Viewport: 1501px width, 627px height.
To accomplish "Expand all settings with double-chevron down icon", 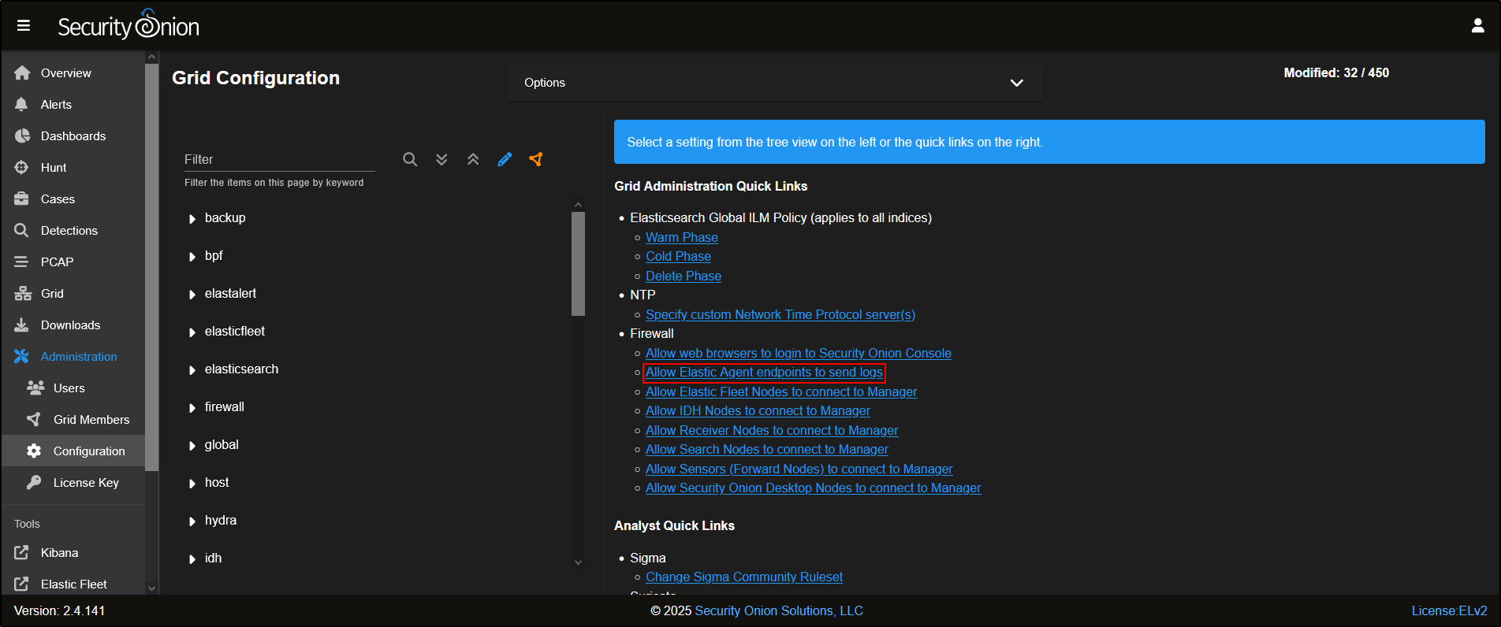I will click(x=441, y=159).
